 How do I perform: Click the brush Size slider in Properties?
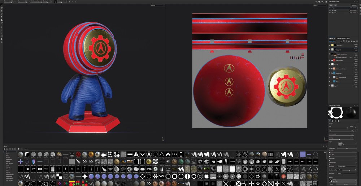341,128
